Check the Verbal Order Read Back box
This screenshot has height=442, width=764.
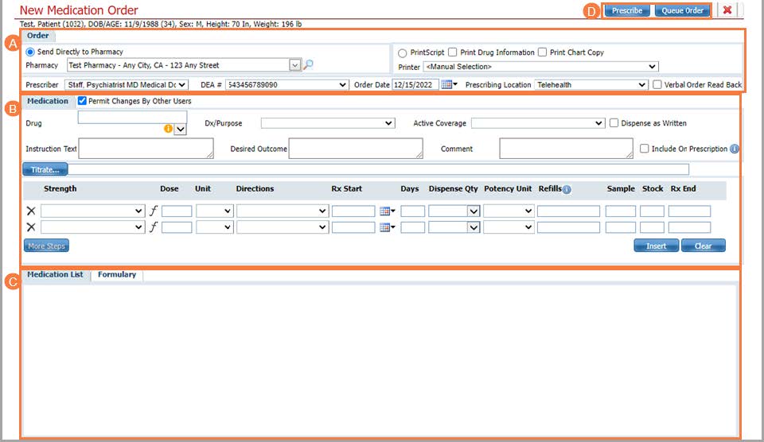657,84
